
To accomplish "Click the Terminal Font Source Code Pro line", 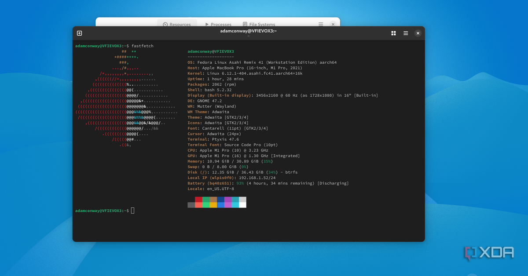I will (233, 145).
